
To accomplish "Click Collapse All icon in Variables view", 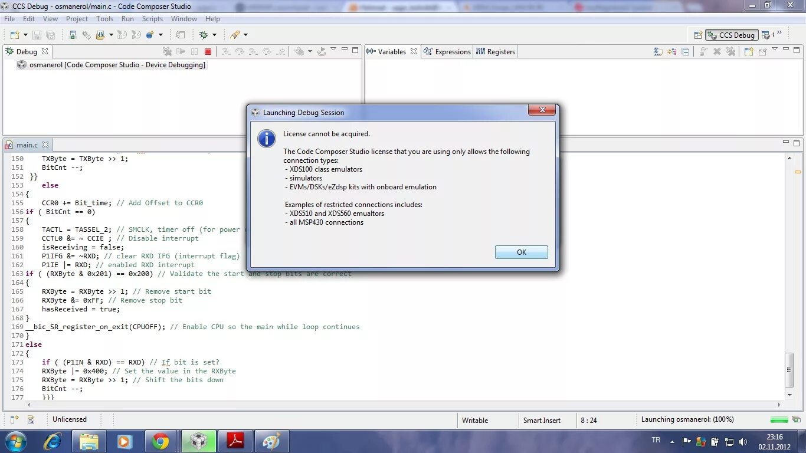I will point(685,51).
